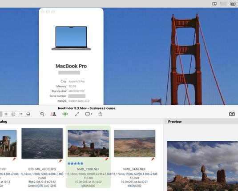Select the castle TIFF thumbnail
238x191 pixels.
click(8, 143)
